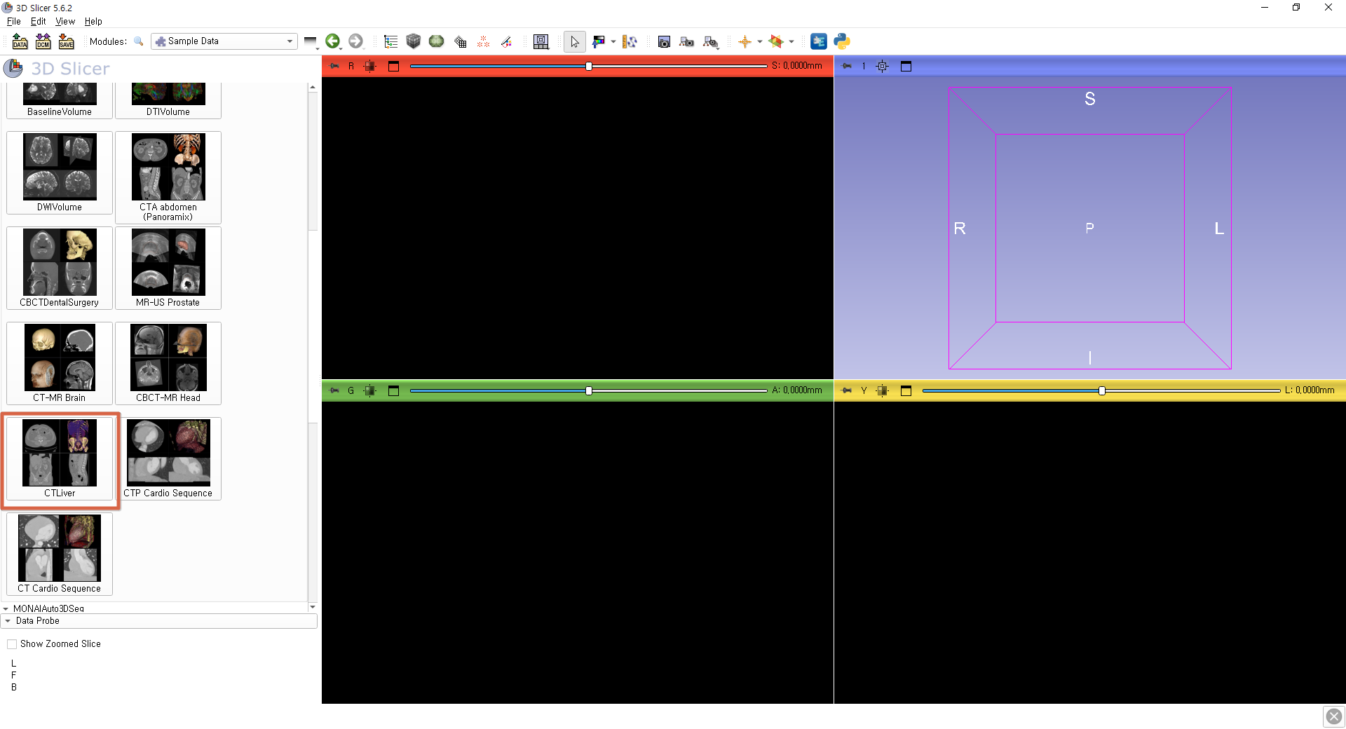The image size is (1346, 729).
Task: Click the ruler markup place tool icon
Action: [630, 42]
